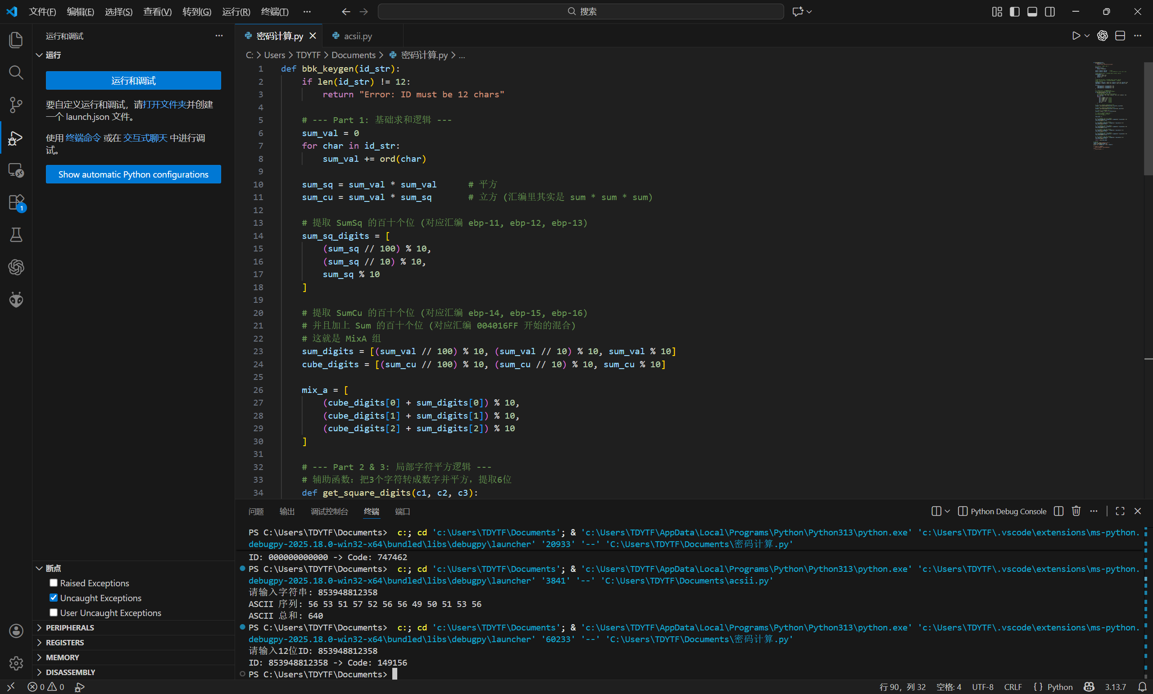
Task: Expand the PERIPHERALS section
Action: (70, 628)
